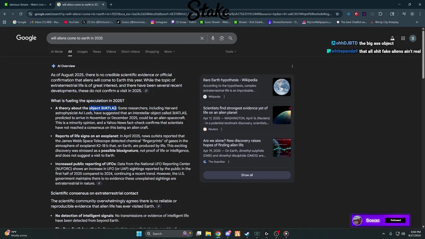This screenshot has width=425, height=239.
Task: Open Rare Earth hypothesis Wikipedia link
Action: (x=230, y=80)
